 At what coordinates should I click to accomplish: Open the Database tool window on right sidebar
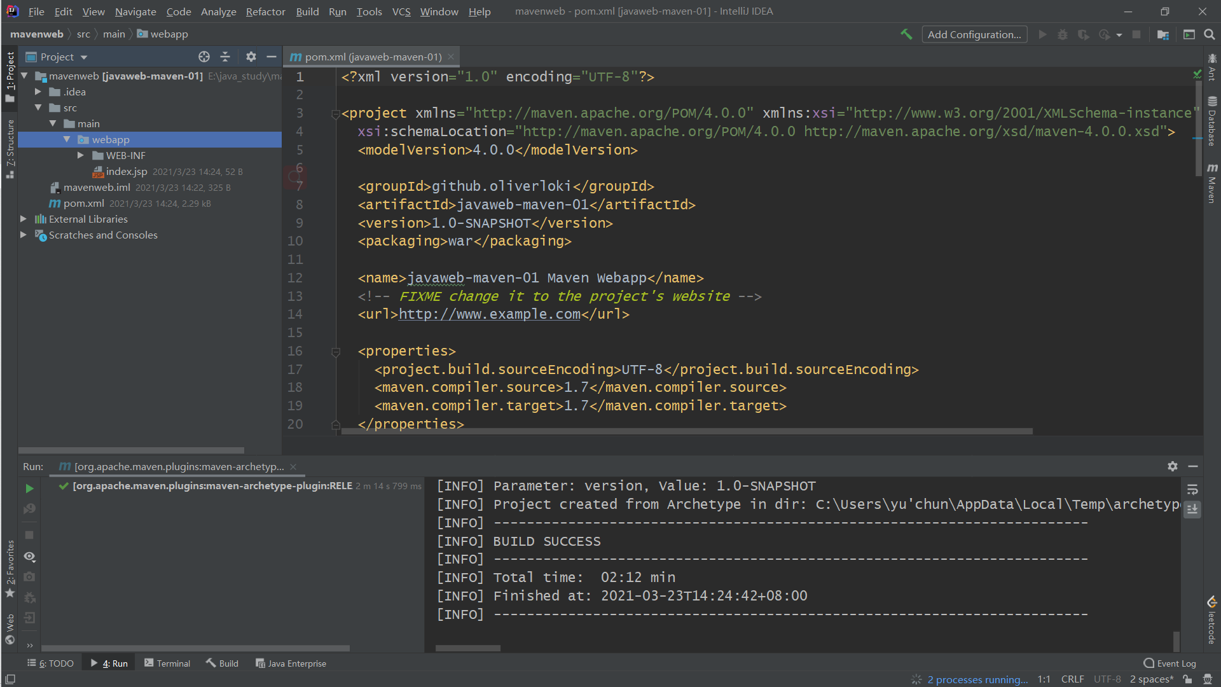click(x=1212, y=121)
